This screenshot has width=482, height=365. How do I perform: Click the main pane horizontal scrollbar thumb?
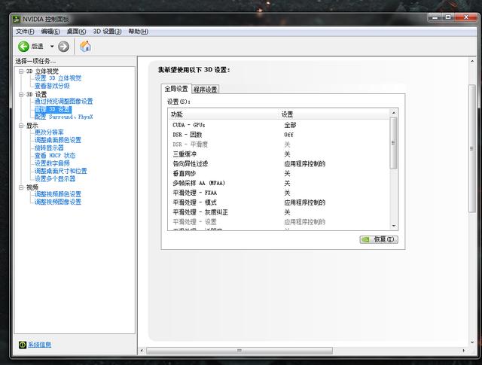[x=239, y=350]
